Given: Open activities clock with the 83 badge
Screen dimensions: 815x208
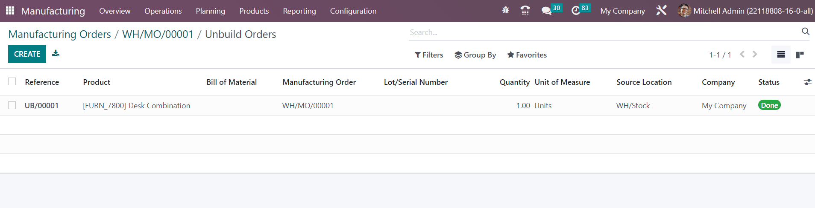Looking at the screenshot, I should coord(580,10).
